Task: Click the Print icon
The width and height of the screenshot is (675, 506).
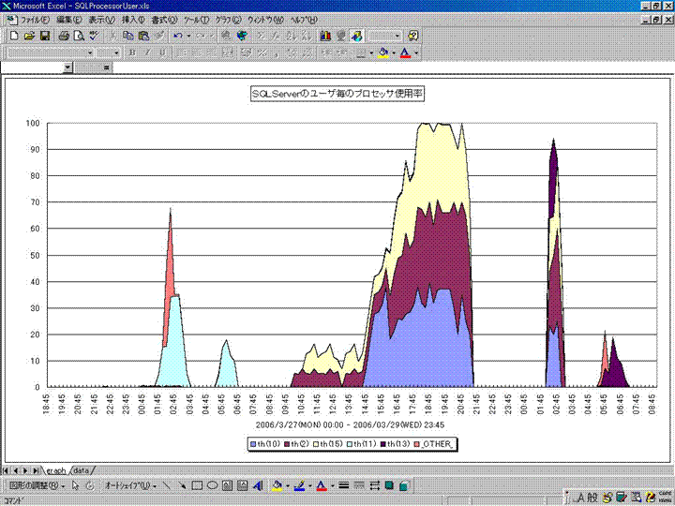Action: [64, 36]
